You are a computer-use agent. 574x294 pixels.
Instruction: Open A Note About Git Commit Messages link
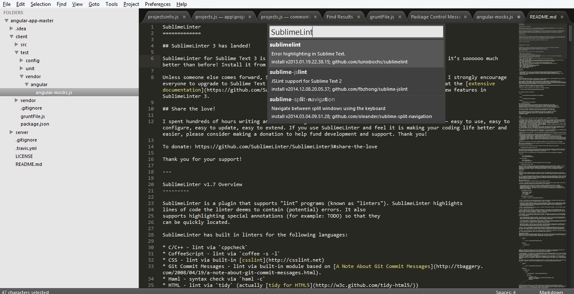pos(382,266)
